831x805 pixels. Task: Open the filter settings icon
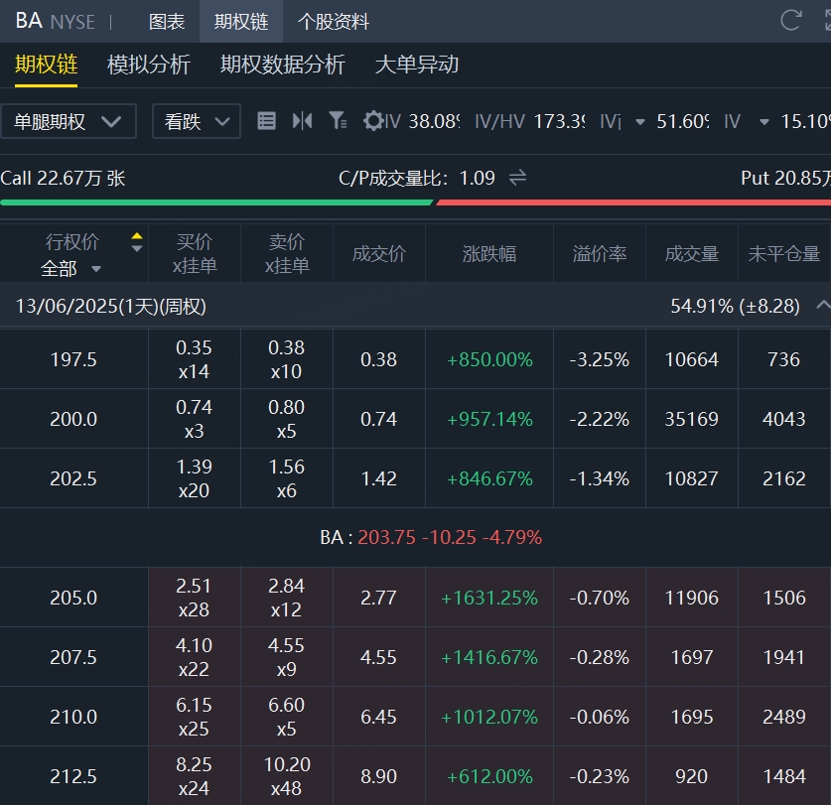coord(338,121)
